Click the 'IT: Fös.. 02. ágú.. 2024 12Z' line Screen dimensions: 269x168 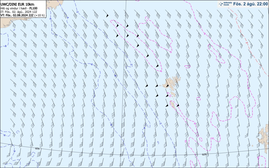tap(19, 12)
